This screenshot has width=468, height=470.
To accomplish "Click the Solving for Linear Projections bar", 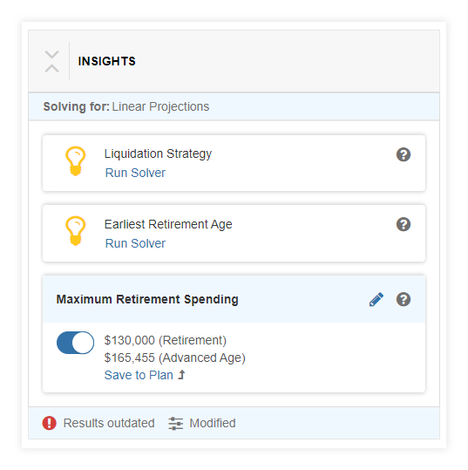I will (234, 106).
